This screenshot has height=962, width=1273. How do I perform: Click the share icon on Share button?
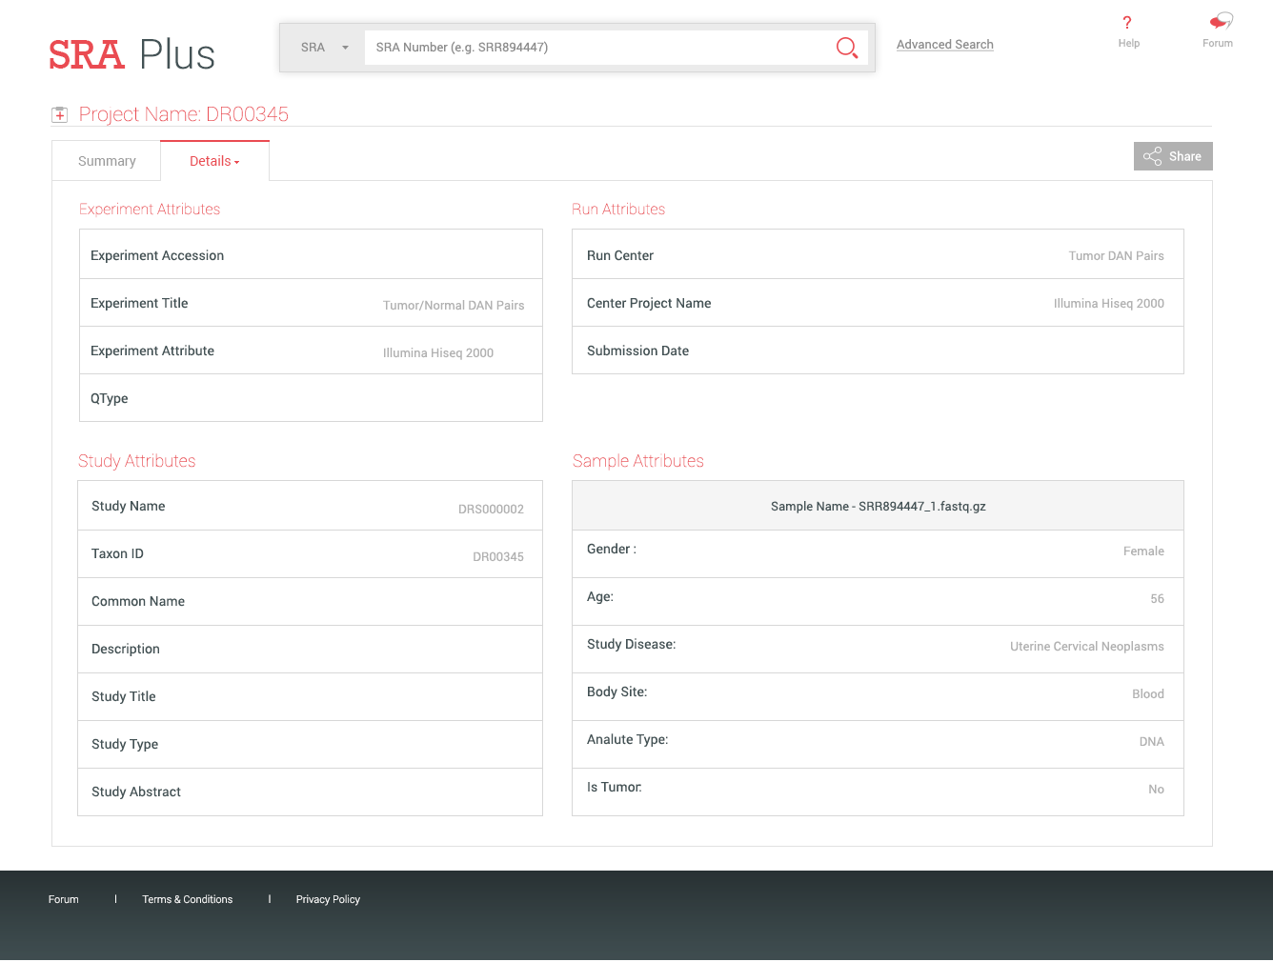[x=1152, y=156]
